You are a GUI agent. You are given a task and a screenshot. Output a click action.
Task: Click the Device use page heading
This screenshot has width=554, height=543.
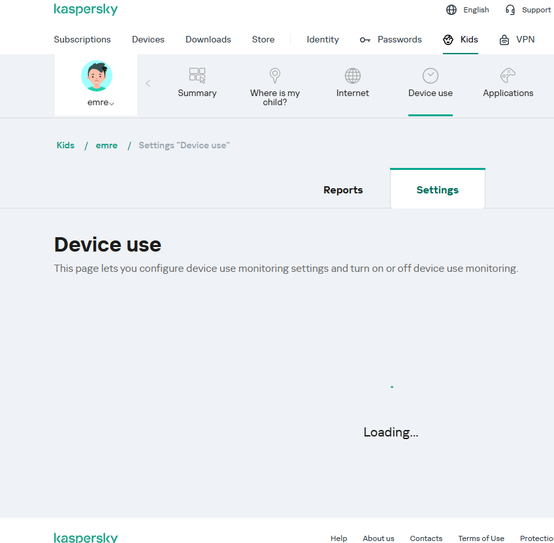tap(108, 244)
